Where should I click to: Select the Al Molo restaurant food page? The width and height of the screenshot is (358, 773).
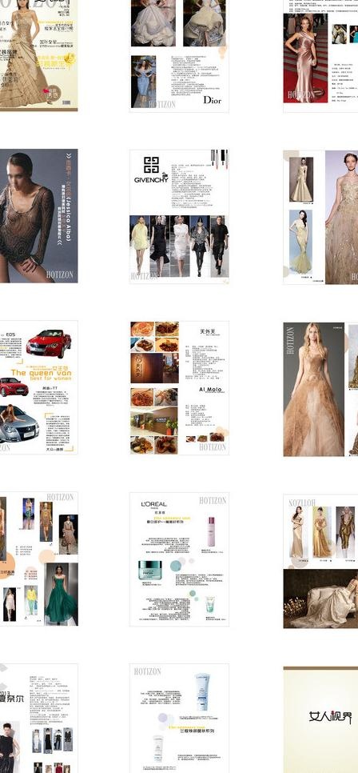click(x=179, y=388)
